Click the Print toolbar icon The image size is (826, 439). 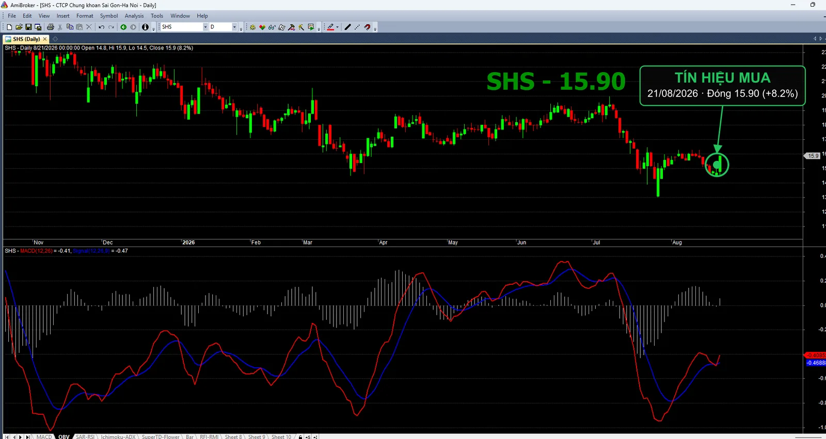tap(51, 27)
